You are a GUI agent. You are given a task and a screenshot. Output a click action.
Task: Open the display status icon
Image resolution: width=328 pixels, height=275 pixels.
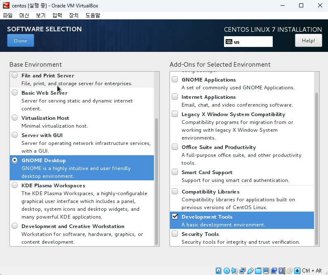coord(266,270)
